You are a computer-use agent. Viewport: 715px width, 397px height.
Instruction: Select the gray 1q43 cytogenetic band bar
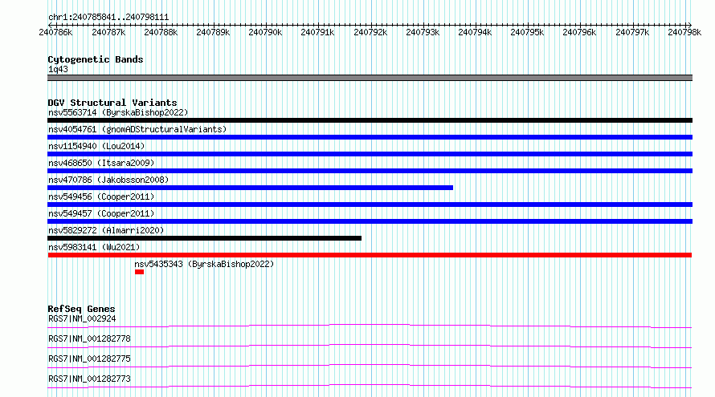coord(370,78)
